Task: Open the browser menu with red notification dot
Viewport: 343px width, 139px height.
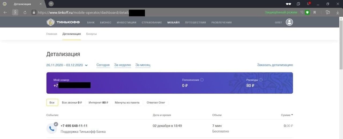Action: coord(308,4)
